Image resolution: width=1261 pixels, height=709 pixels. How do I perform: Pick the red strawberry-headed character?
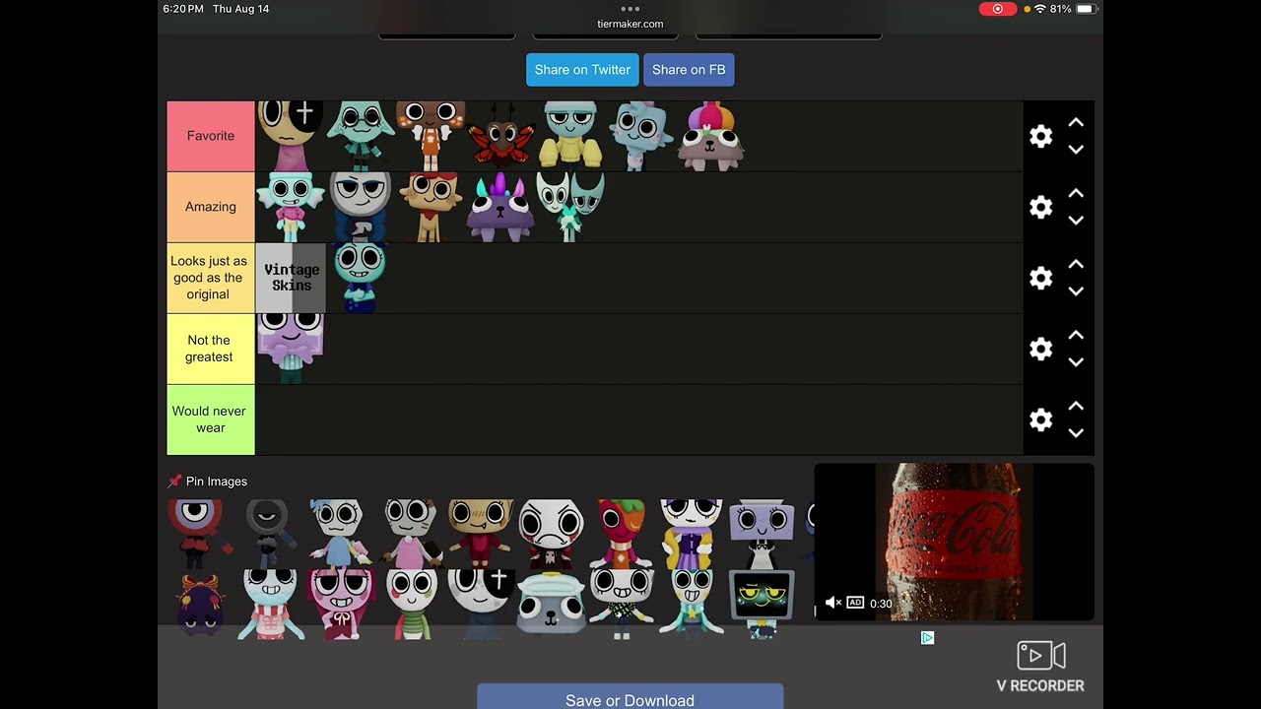click(x=622, y=534)
